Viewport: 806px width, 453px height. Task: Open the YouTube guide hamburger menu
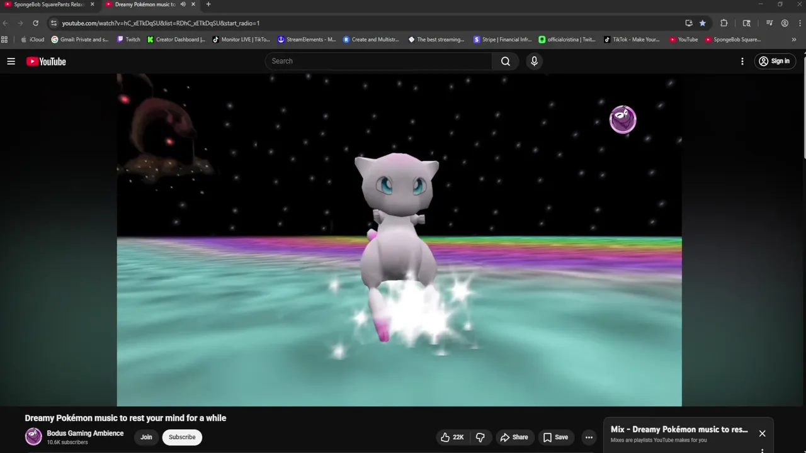point(11,61)
